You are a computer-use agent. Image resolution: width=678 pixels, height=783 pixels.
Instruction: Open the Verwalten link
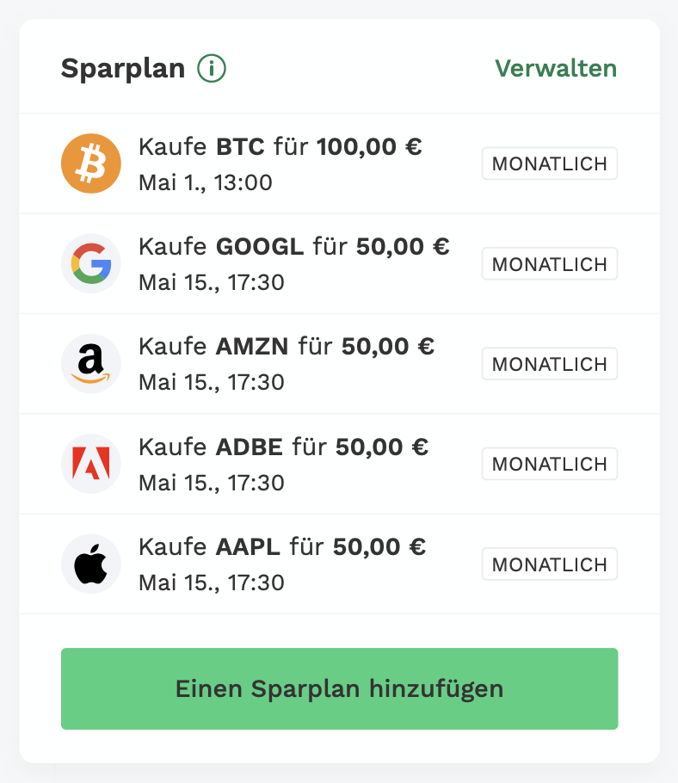point(556,68)
